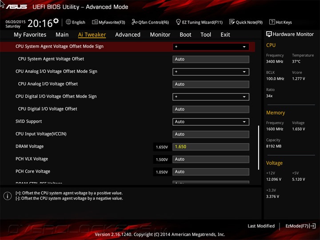Image resolution: width=320 pixels, height=240 pixels.
Task: Switch to the Boot tab
Action: pos(185,35)
